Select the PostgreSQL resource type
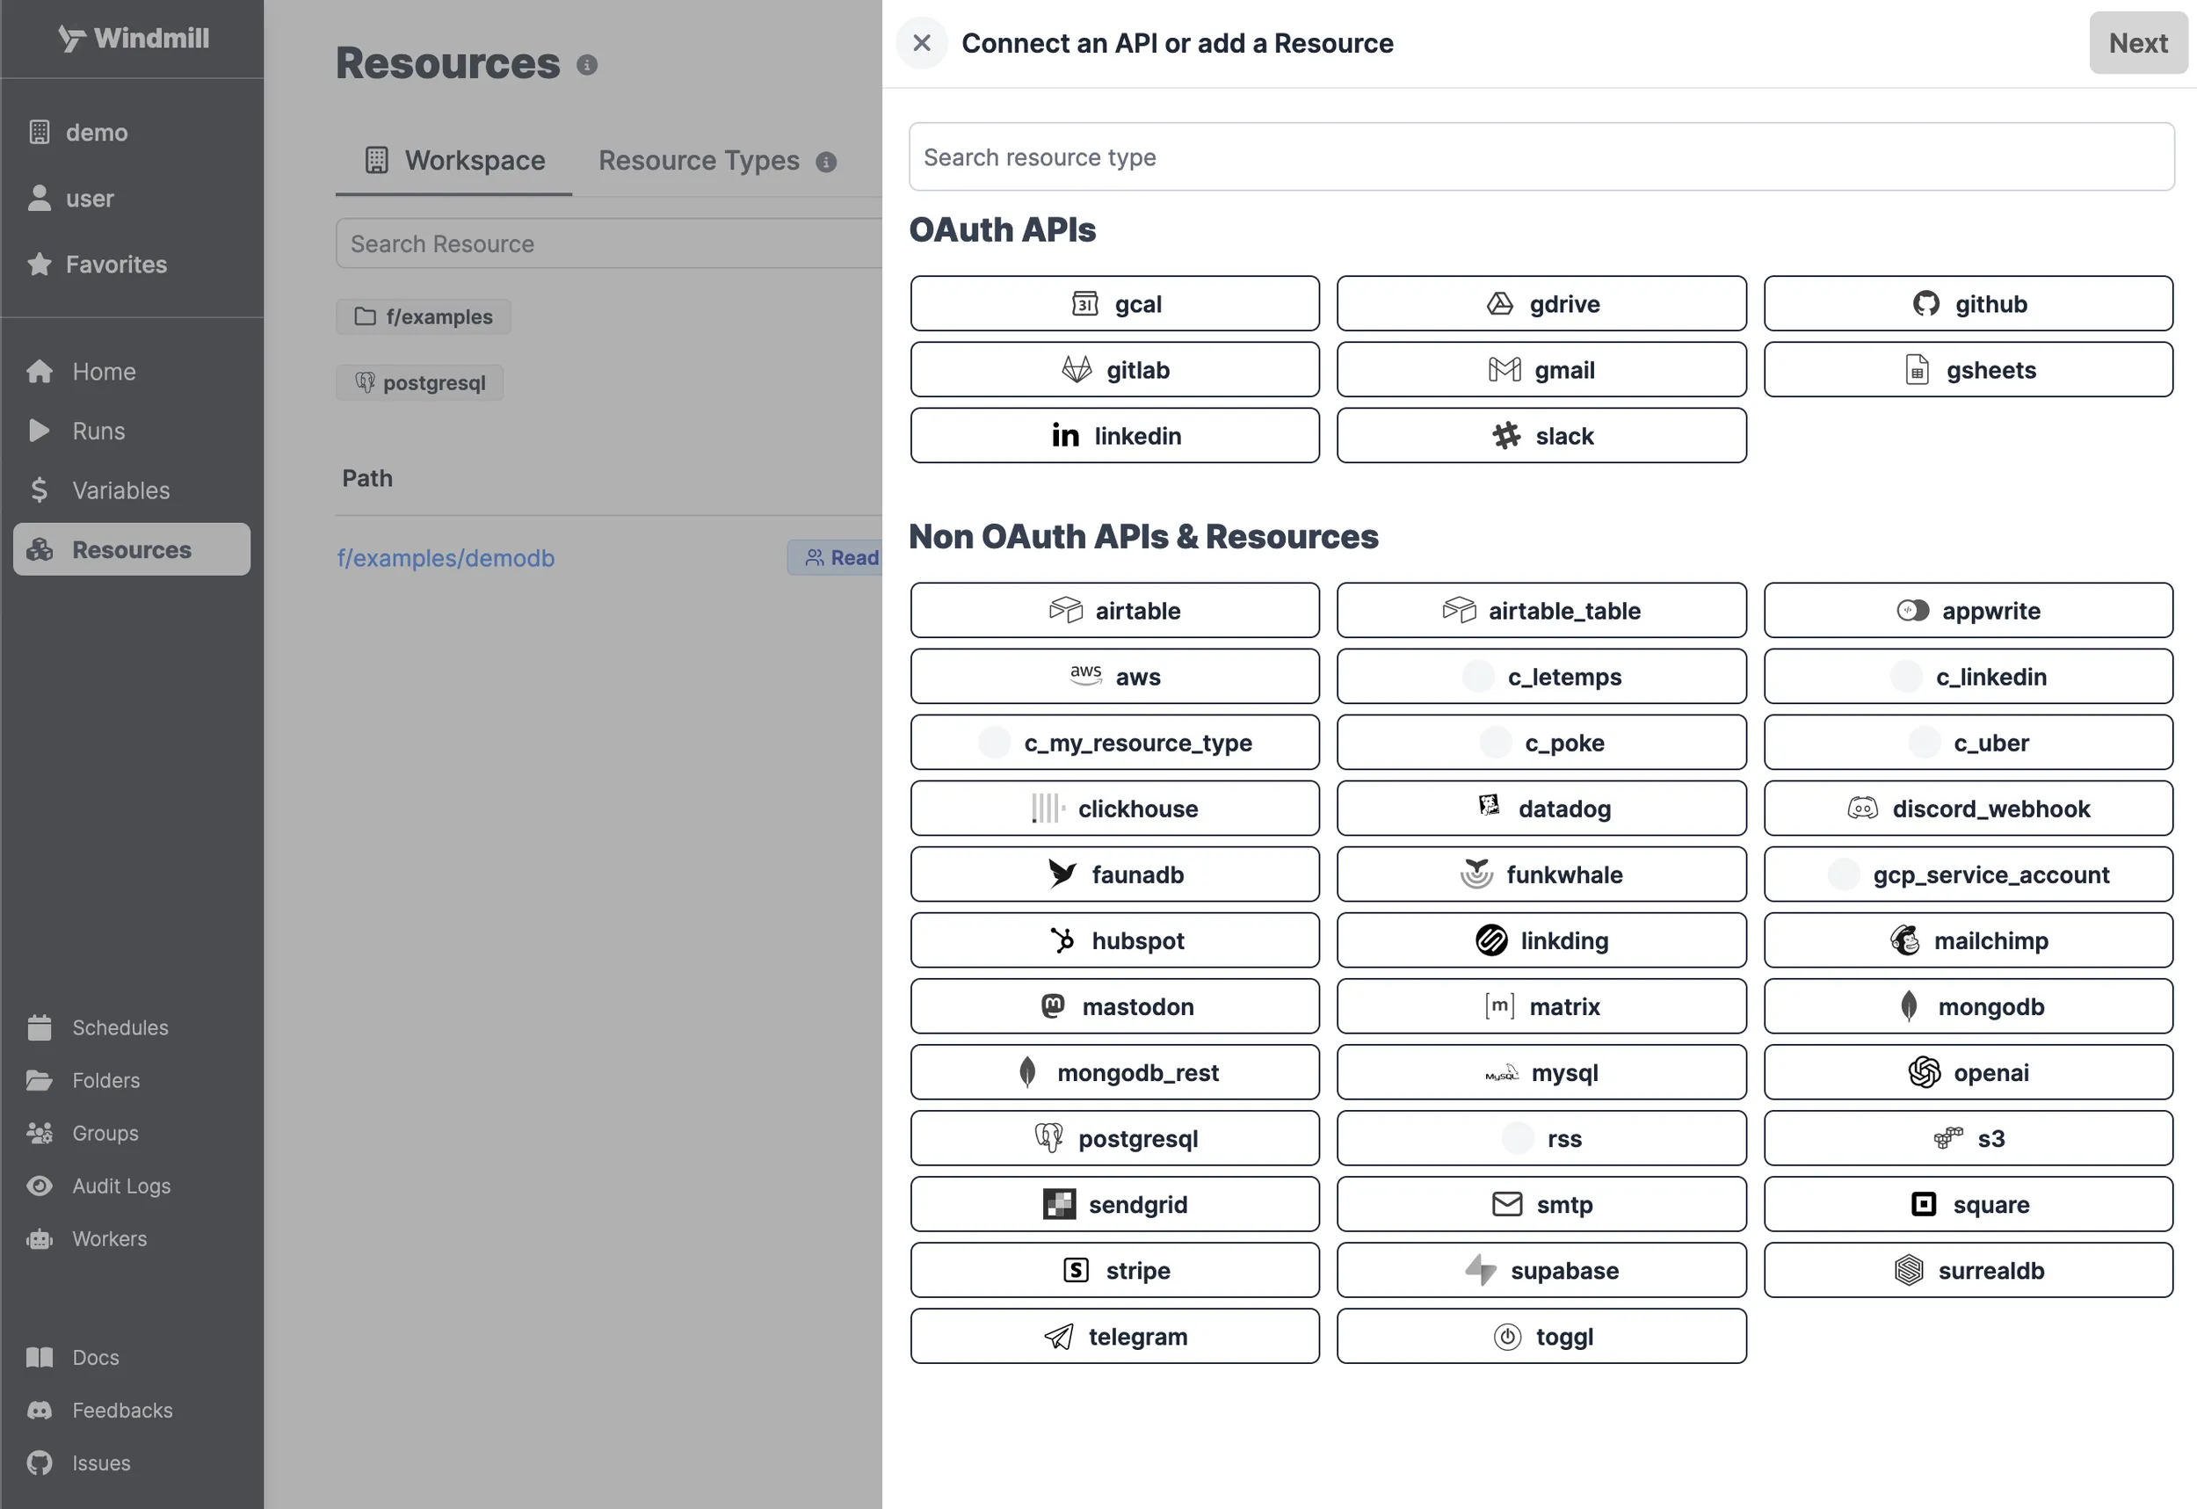The height and width of the screenshot is (1509, 2197). click(x=1114, y=1138)
